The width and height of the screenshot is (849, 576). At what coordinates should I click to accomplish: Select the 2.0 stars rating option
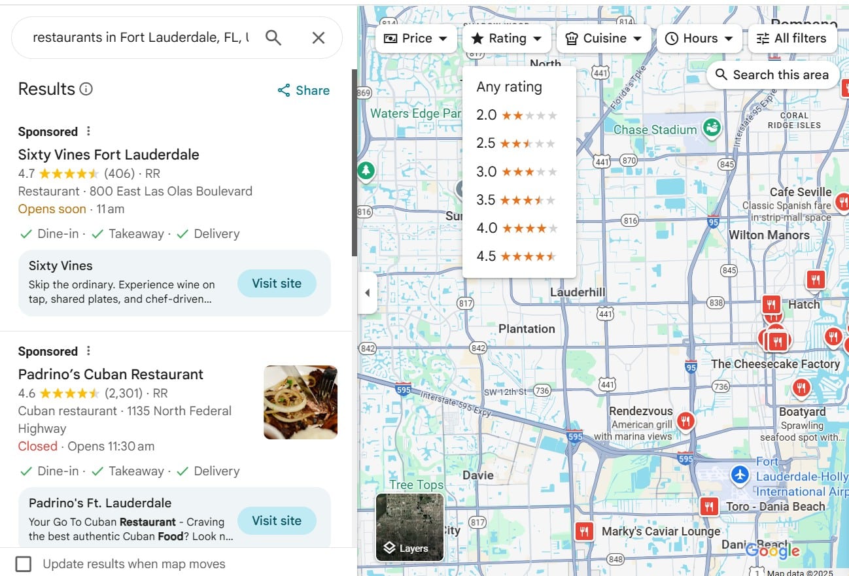tap(519, 115)
